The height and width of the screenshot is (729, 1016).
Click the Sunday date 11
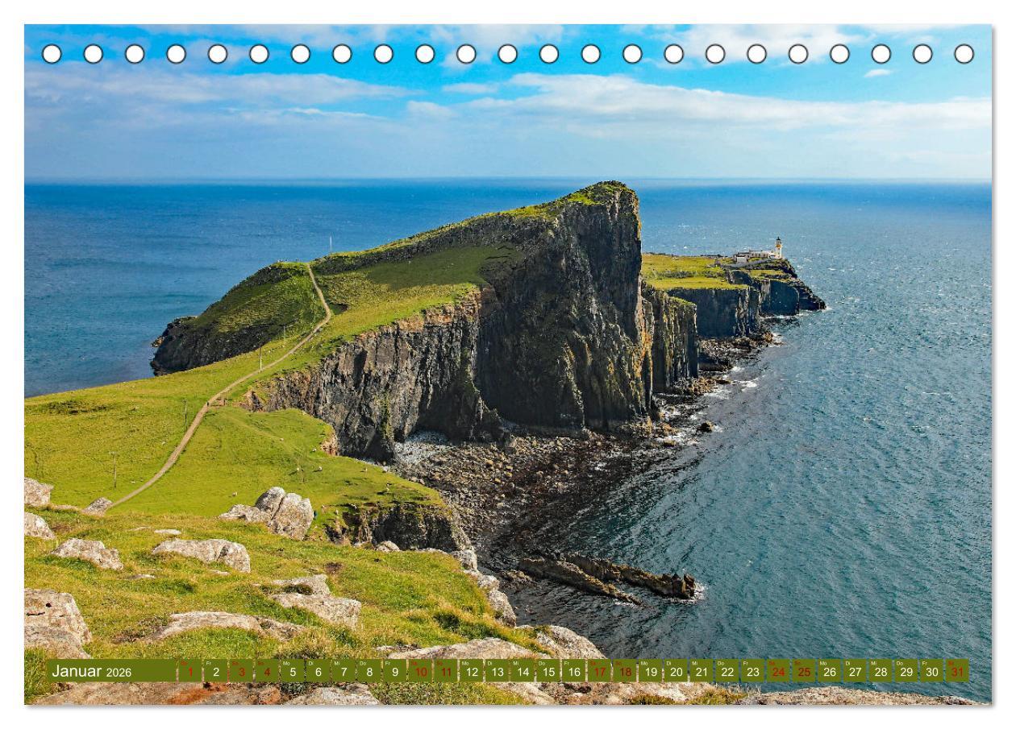click(445, 673)
